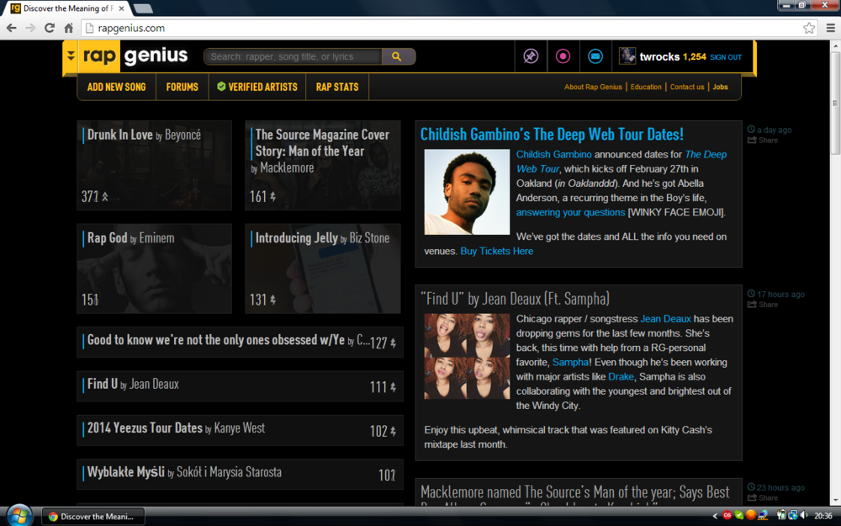Reload the page with the refresh icon
Image resolution: width=841 pixels, height=526 pixels.
[x=49, y=28]
